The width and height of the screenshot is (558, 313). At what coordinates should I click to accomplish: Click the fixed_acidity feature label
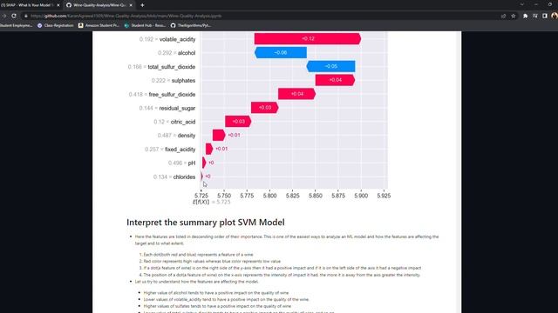180,150
